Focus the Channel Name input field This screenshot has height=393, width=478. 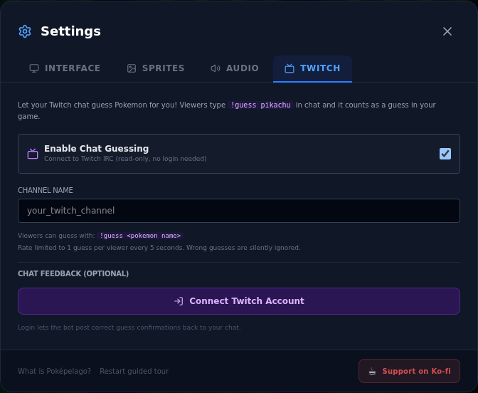(239, 211)
